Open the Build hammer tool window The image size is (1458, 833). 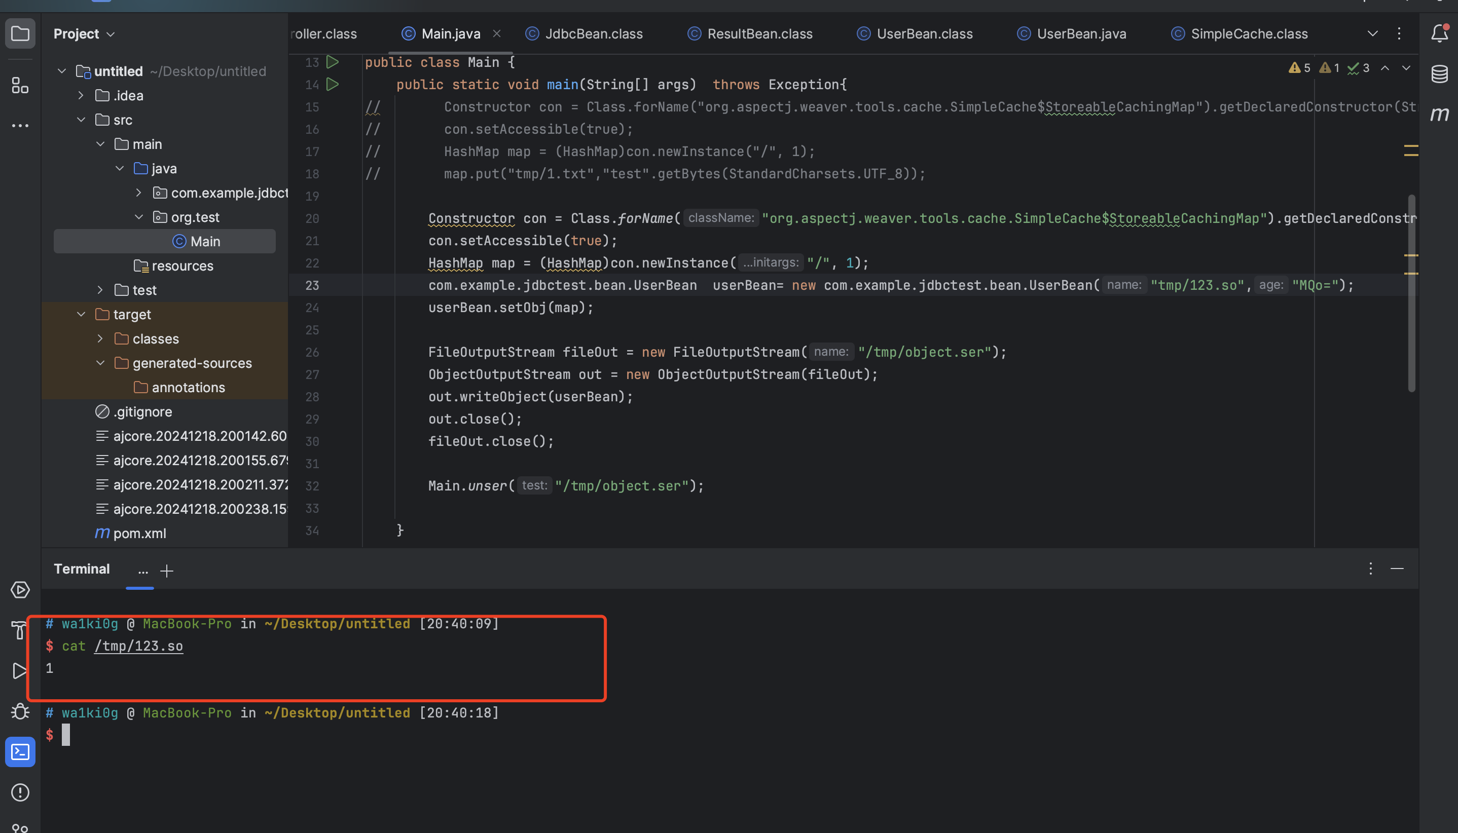pos(19,630)
